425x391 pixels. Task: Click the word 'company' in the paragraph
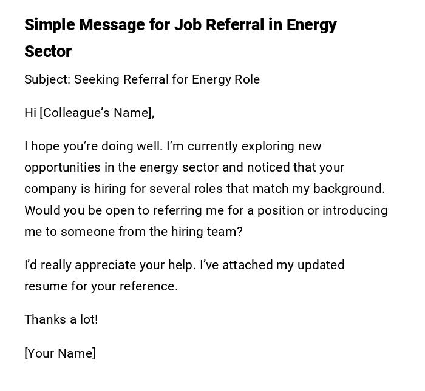[50, 189]
